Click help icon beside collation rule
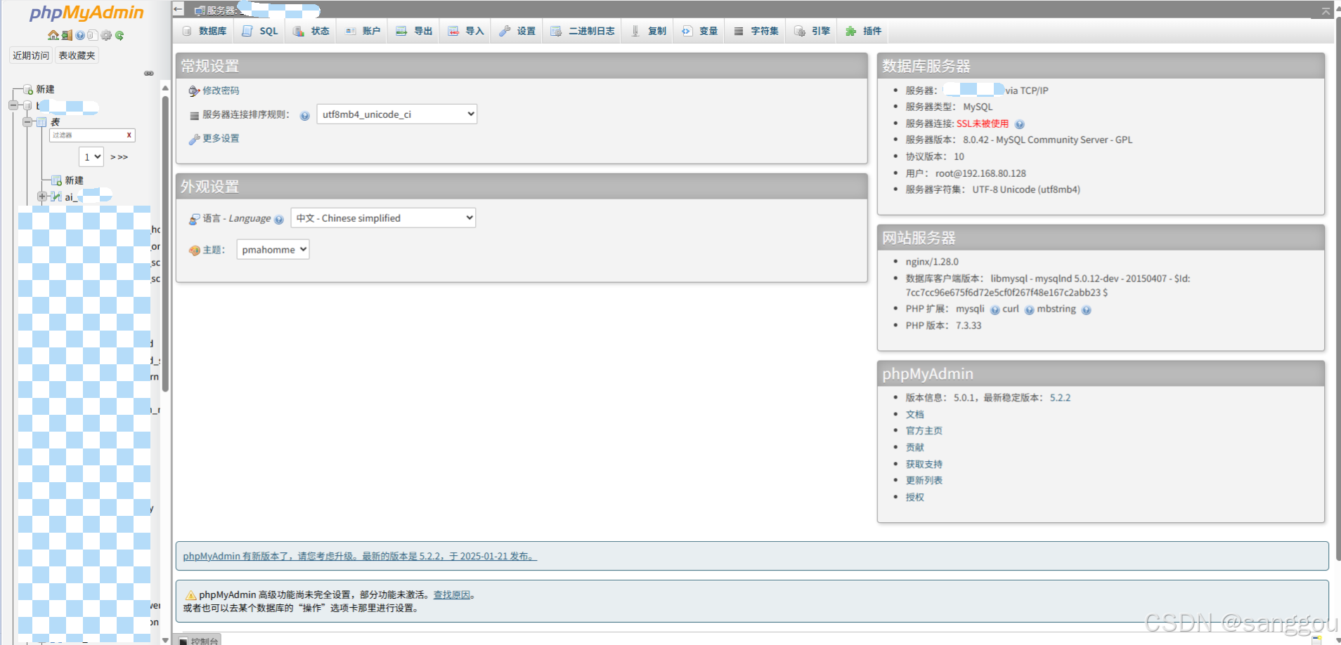This screenshot has height=645, width=1341. pyautogui.click(x=305, y=116)
